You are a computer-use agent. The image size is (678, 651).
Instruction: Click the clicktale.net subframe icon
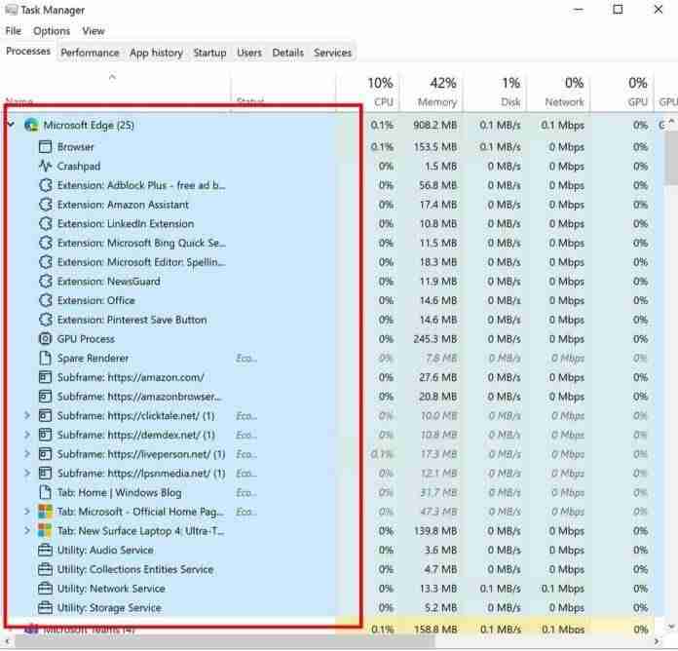tap(45, 416)
